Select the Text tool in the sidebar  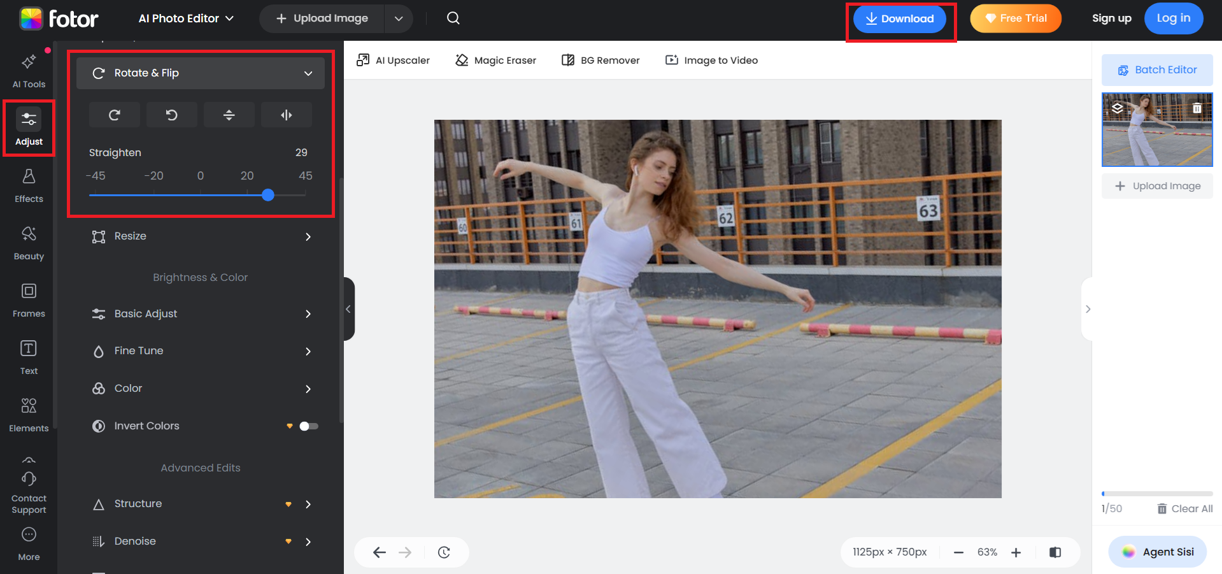point(28,357)
